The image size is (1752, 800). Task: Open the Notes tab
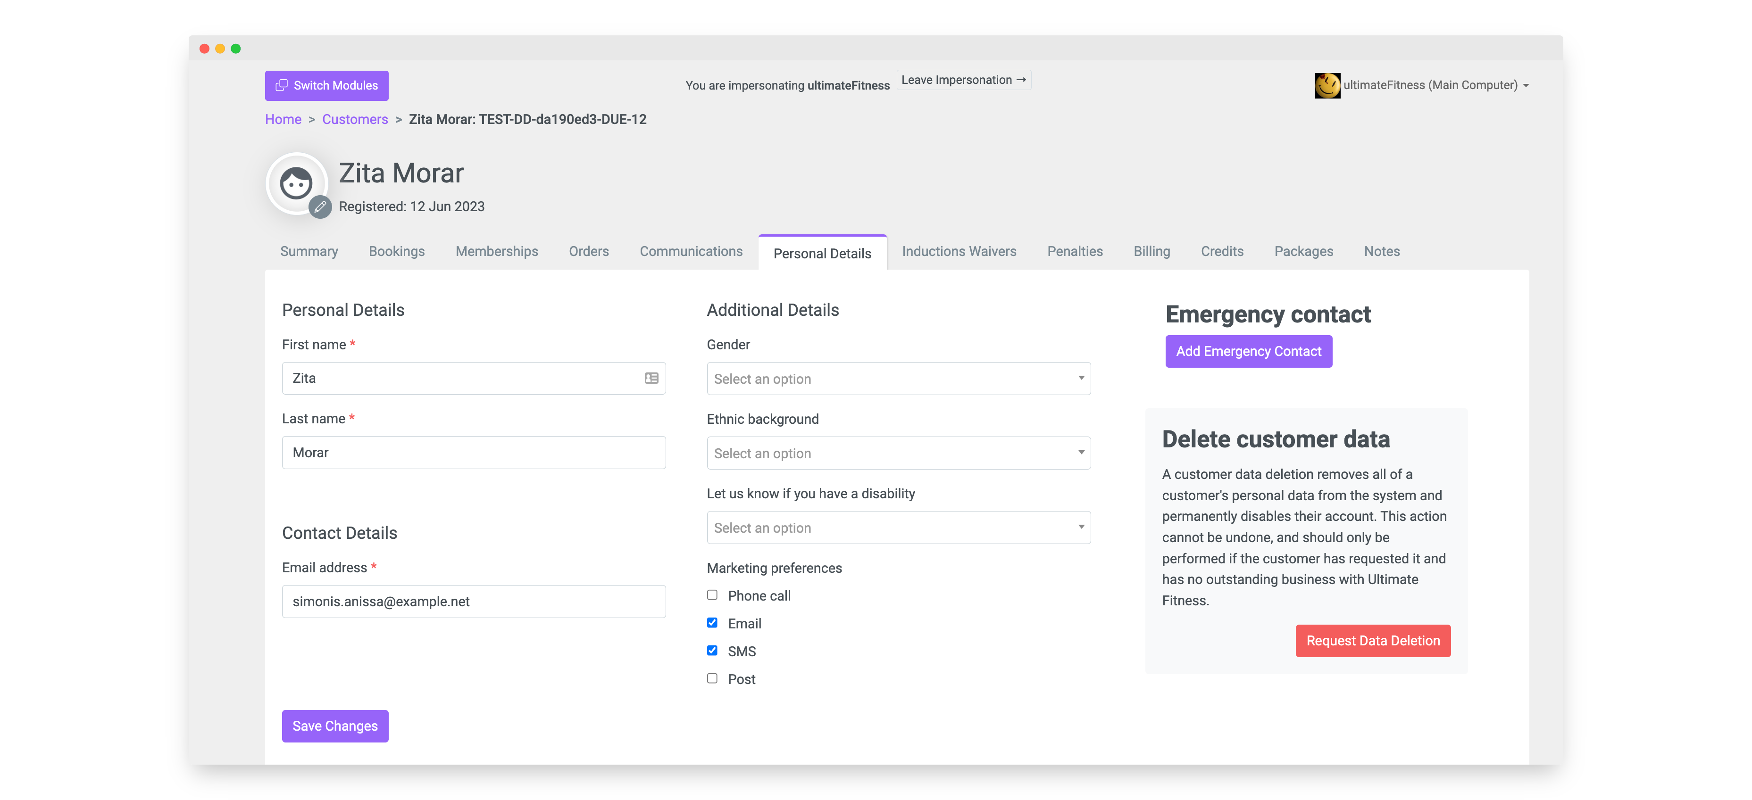[1381, 251]
